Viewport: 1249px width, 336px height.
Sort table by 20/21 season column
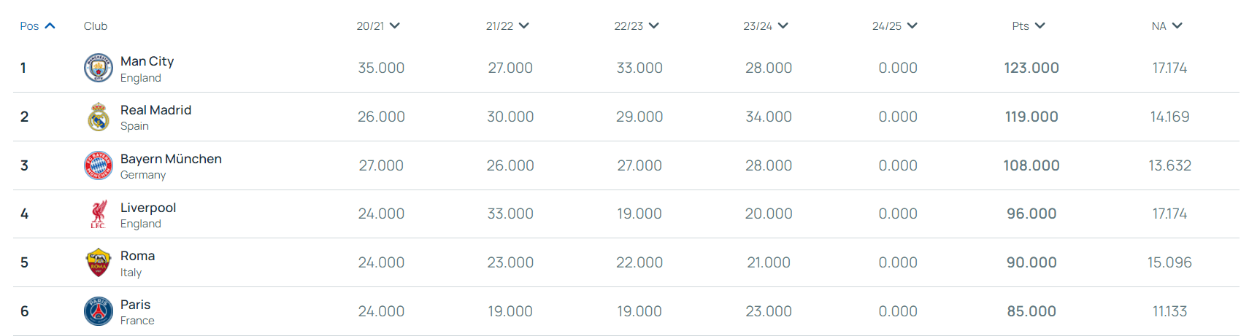pyautogui.click(x=378, y=26)
